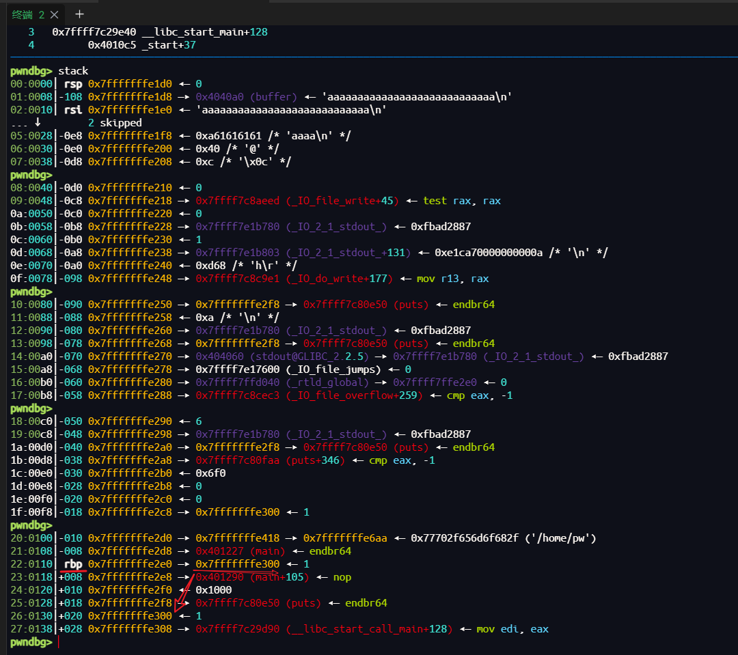
Task: Click the 0x7fffffffe6aa pointer
Action: pyautogui.click(x=345, y=538)
